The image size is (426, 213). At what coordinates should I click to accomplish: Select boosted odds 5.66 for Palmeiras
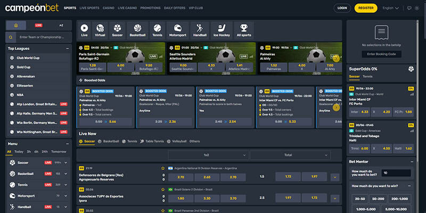point(105,122)
